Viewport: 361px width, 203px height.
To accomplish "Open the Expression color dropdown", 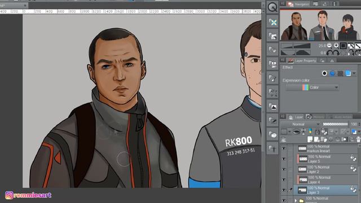I will coord(312,87).
